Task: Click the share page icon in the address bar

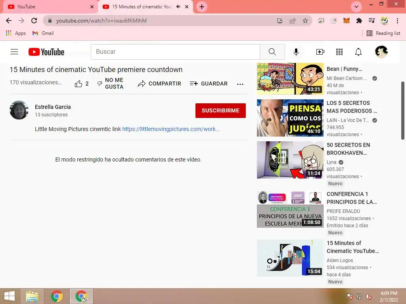Action: [x=293, y=21]
